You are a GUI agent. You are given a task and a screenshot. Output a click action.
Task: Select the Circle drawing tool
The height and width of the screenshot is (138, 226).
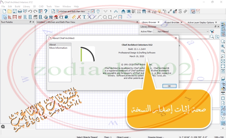[x=105, y=17]
